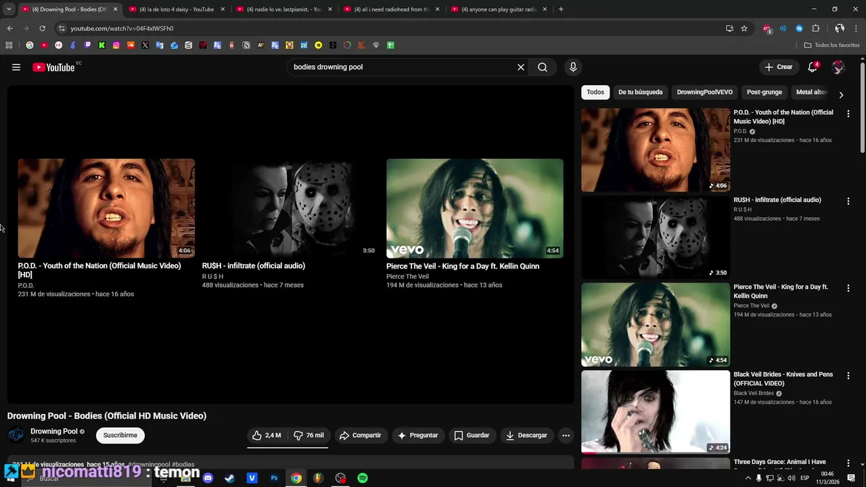Select the De tu búsqueda chip
Image resolution: width=866 pixels, height=487 pixels.
coord(640,92)
